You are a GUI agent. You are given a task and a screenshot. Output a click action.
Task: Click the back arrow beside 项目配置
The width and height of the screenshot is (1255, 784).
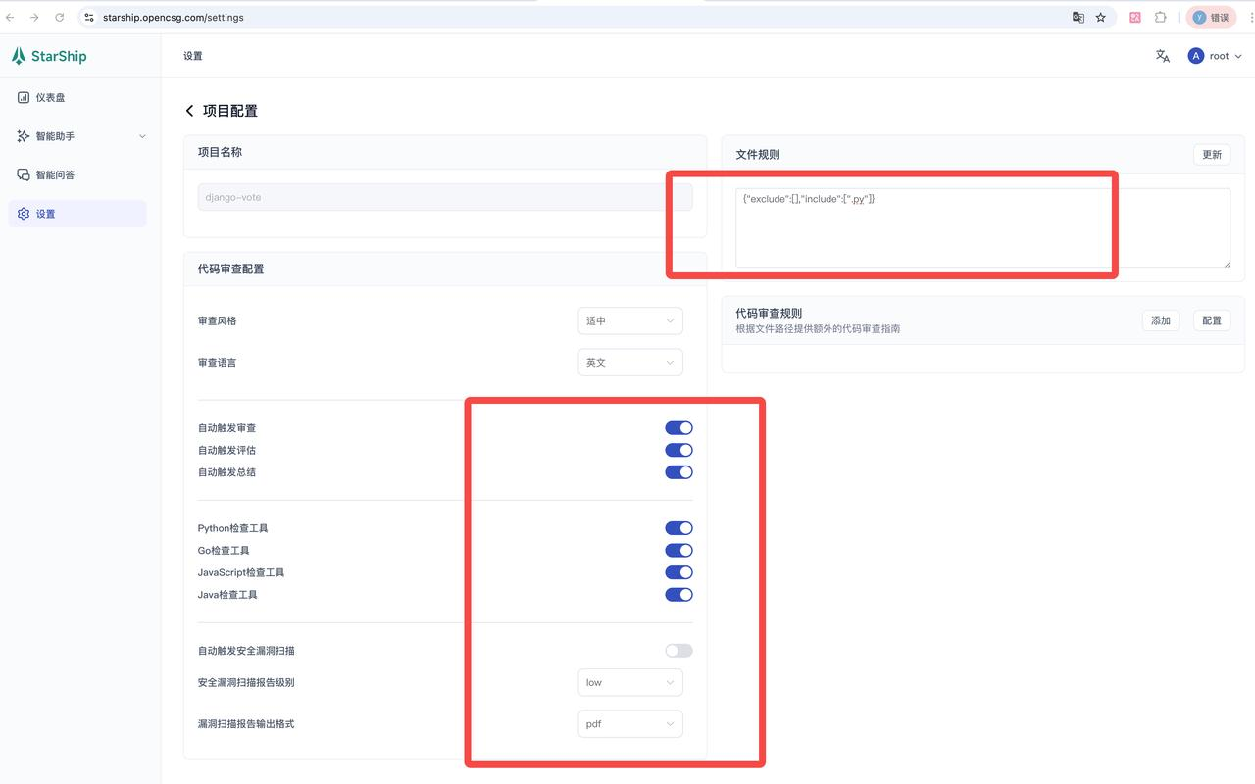189,110
